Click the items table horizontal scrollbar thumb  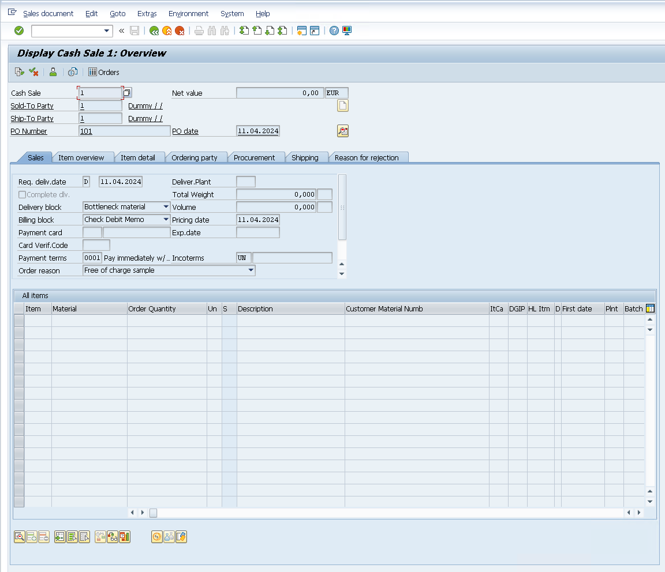[154, 513]
